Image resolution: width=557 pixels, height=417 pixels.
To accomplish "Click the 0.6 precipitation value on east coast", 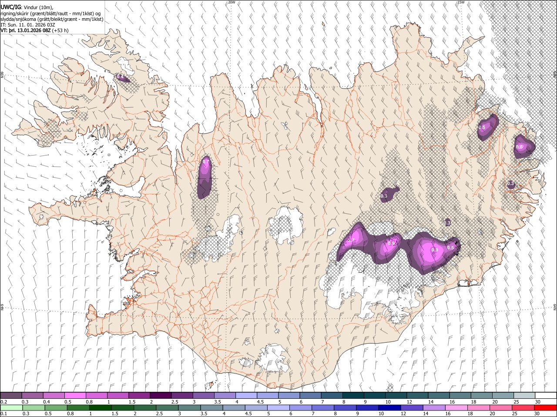I will coord(519,147).
